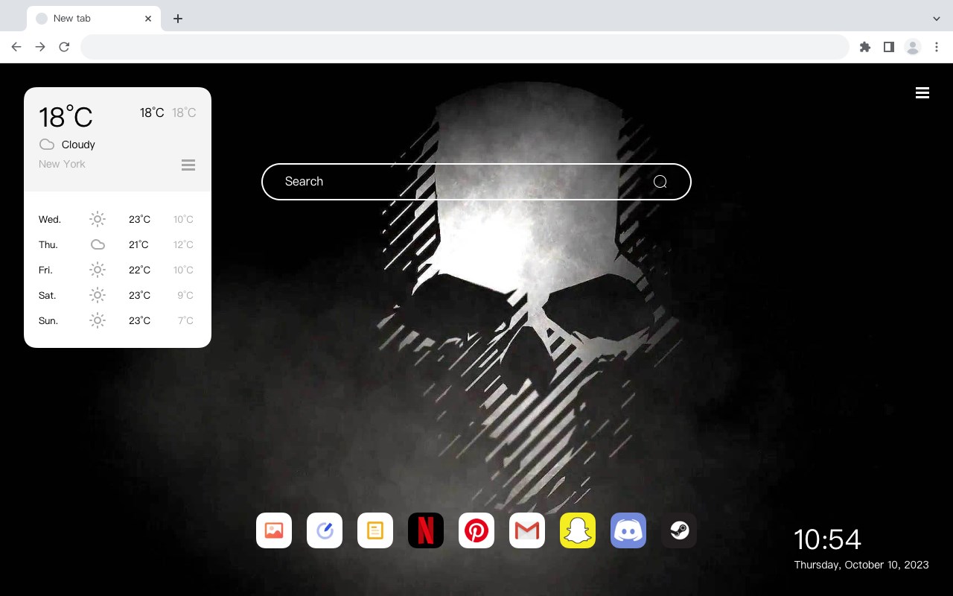
Task: Click Thursday's low of 12°C
Action: click(x=183, y=244)
